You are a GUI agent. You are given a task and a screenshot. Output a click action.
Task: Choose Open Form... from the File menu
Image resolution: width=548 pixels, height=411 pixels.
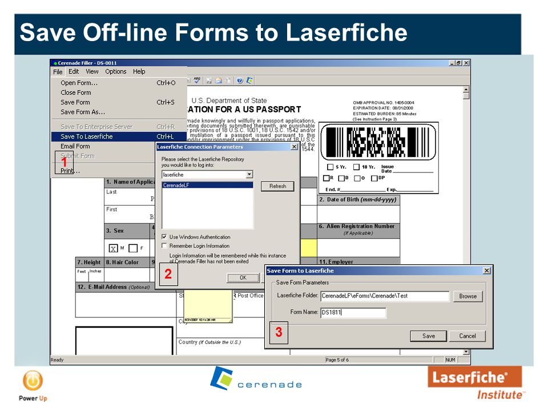[x=119, y=83]
